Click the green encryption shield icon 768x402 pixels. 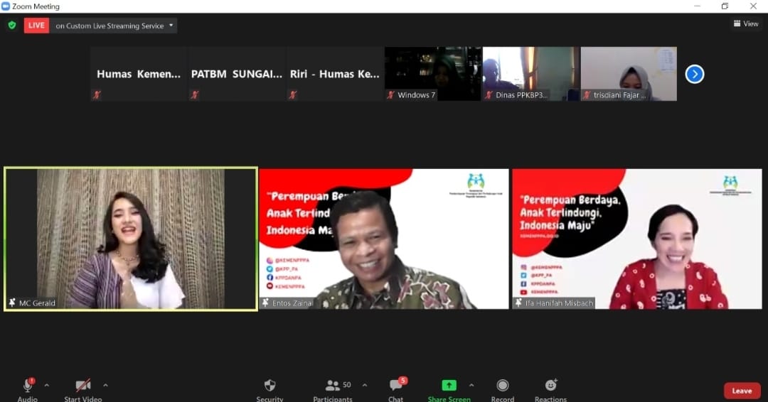pyautogui.click(x=12, y=25)
